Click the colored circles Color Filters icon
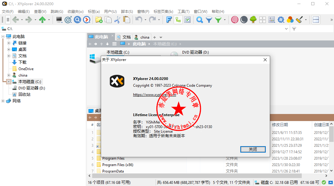Viewport: 334px width, 186px height. point(290,20)
